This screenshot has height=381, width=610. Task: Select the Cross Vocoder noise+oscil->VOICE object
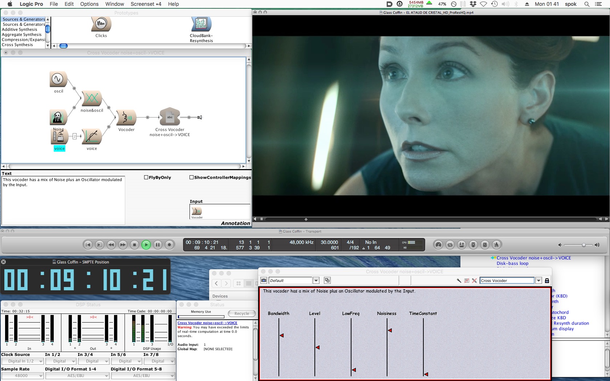(170, 117)
